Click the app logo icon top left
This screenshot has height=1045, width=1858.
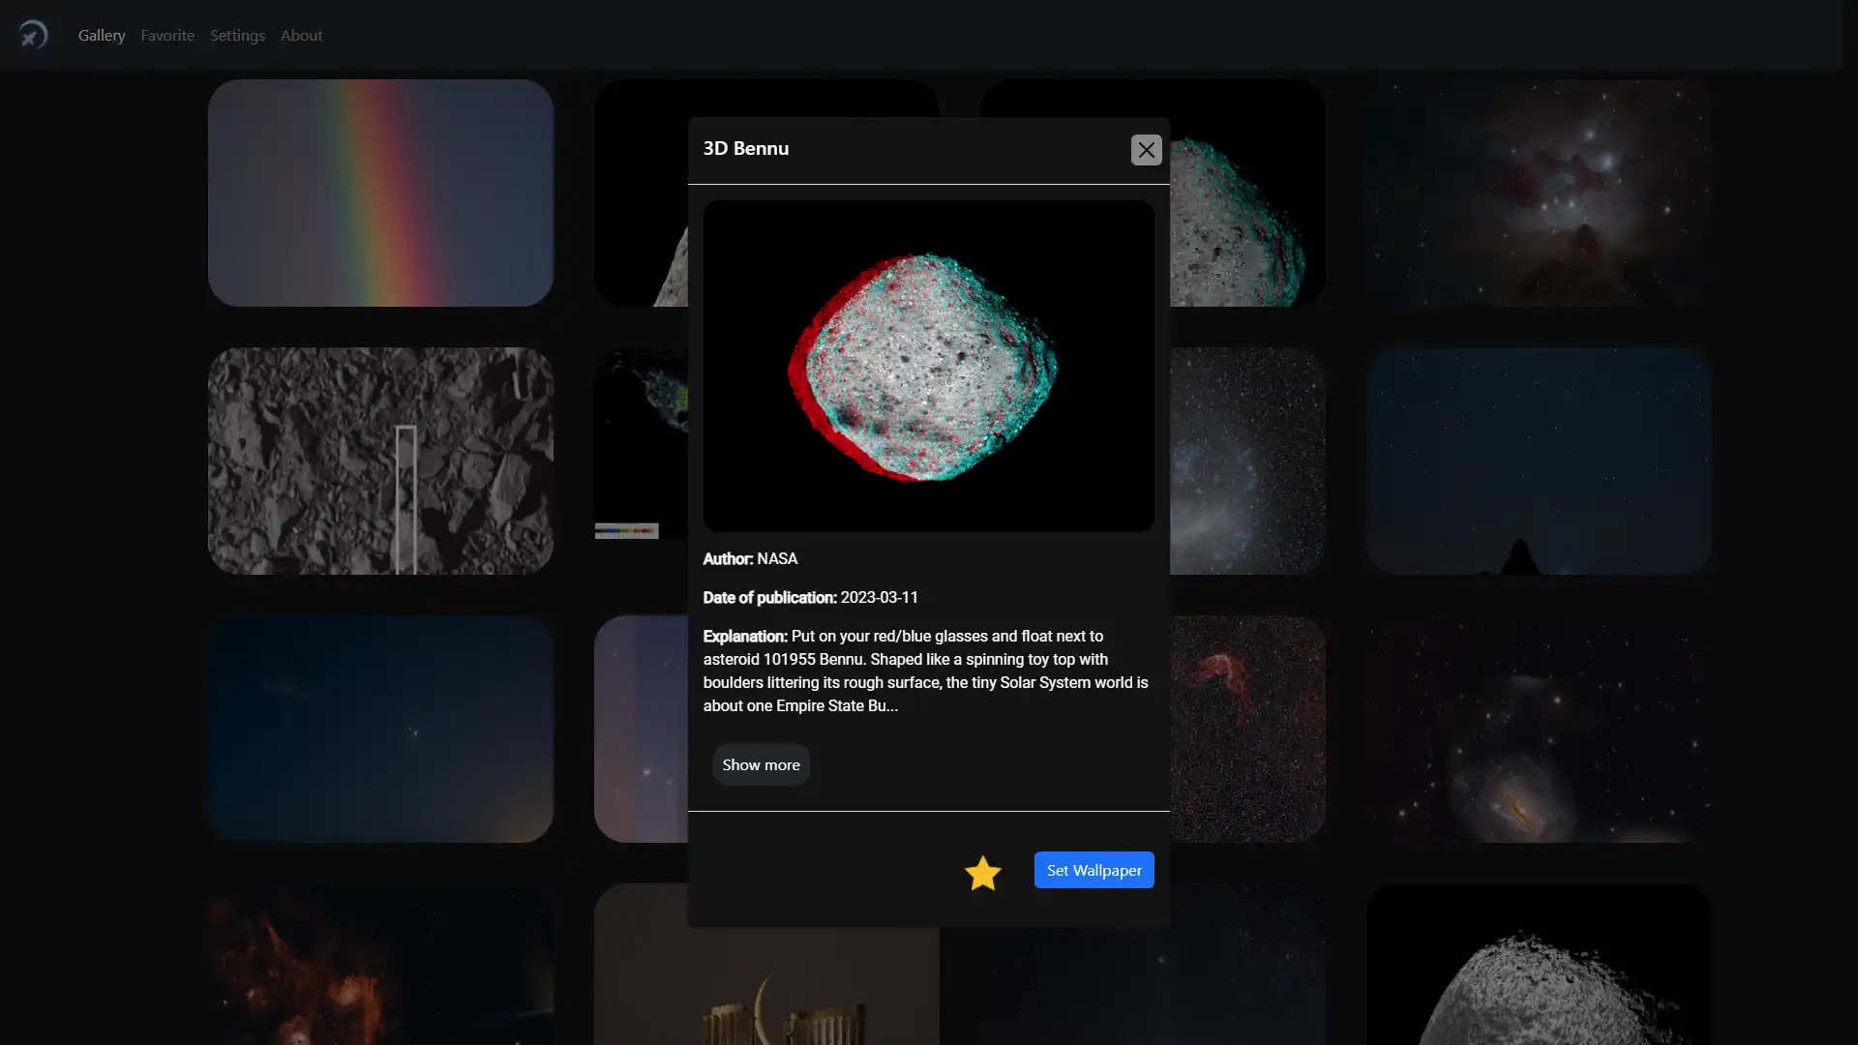point(32,35)
